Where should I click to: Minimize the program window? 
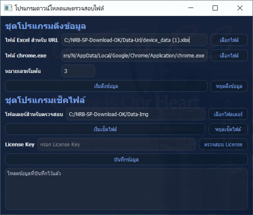point(191,8)
